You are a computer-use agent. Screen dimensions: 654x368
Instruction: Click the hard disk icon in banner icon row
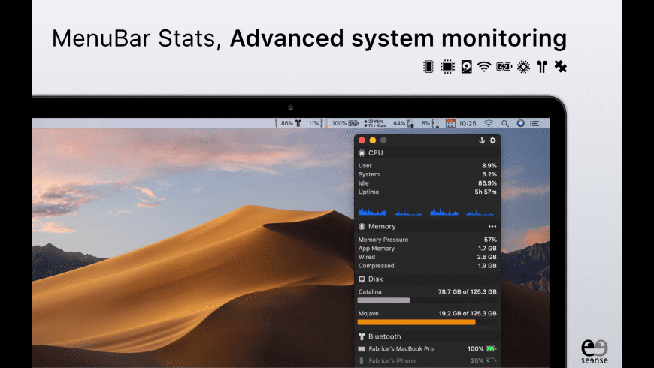click(466, 67)
